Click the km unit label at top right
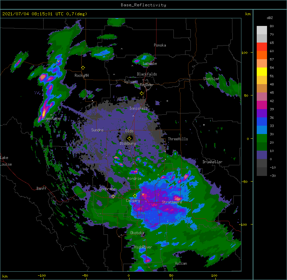The width and height of the screenshot is (287, 280). [x=248, y=14]
